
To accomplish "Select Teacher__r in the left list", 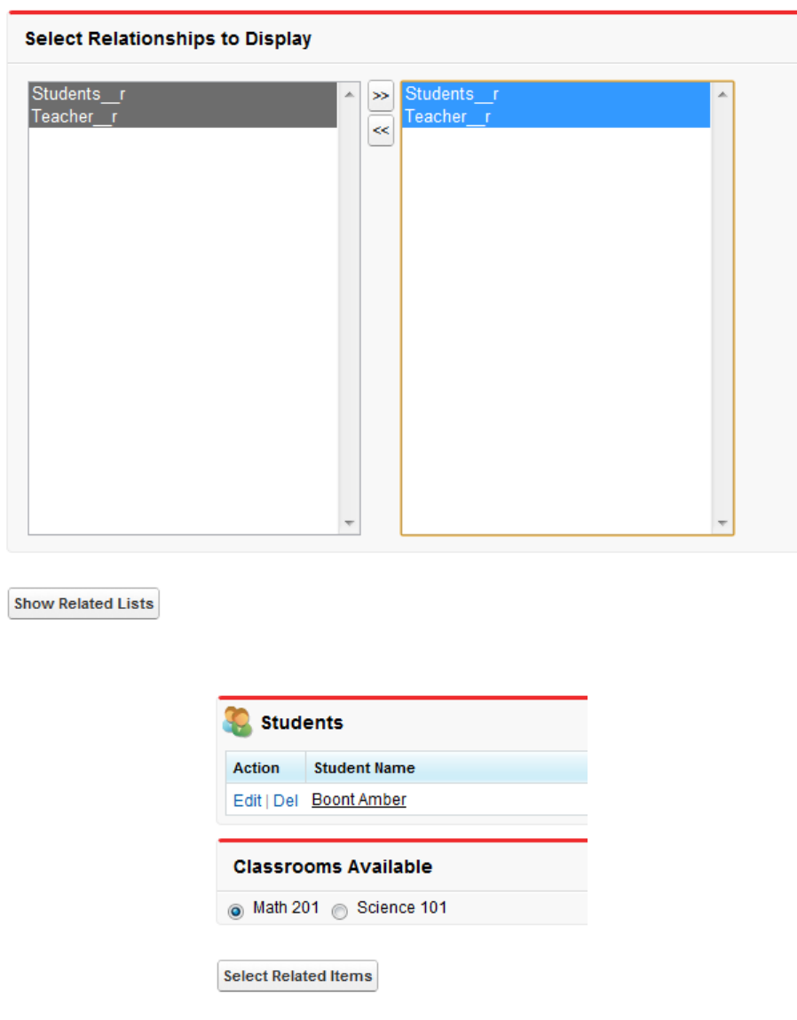I will pyautogui.click(x=183, y=116).
